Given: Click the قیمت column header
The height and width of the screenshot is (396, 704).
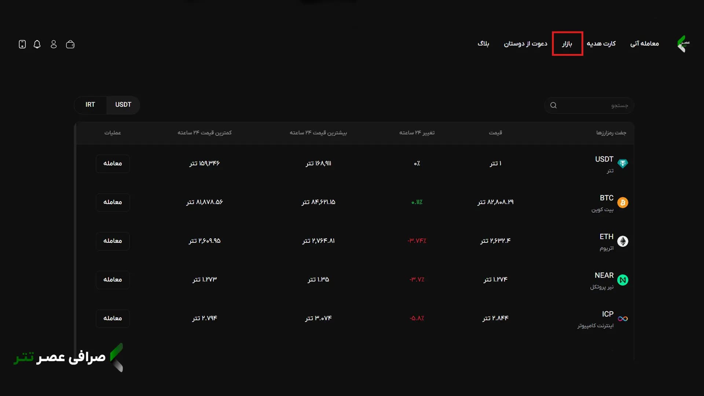Looking at the screenshot, I should click(x=495, y=133).
